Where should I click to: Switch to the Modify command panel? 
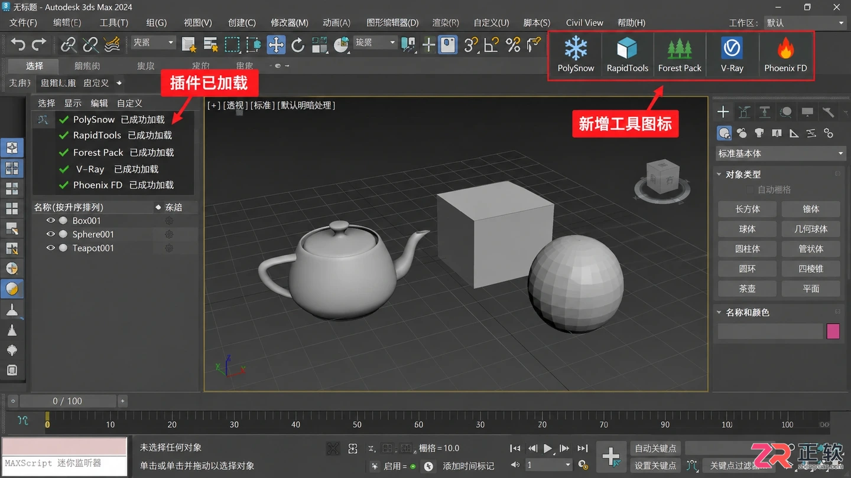click(x=744, y=112)
